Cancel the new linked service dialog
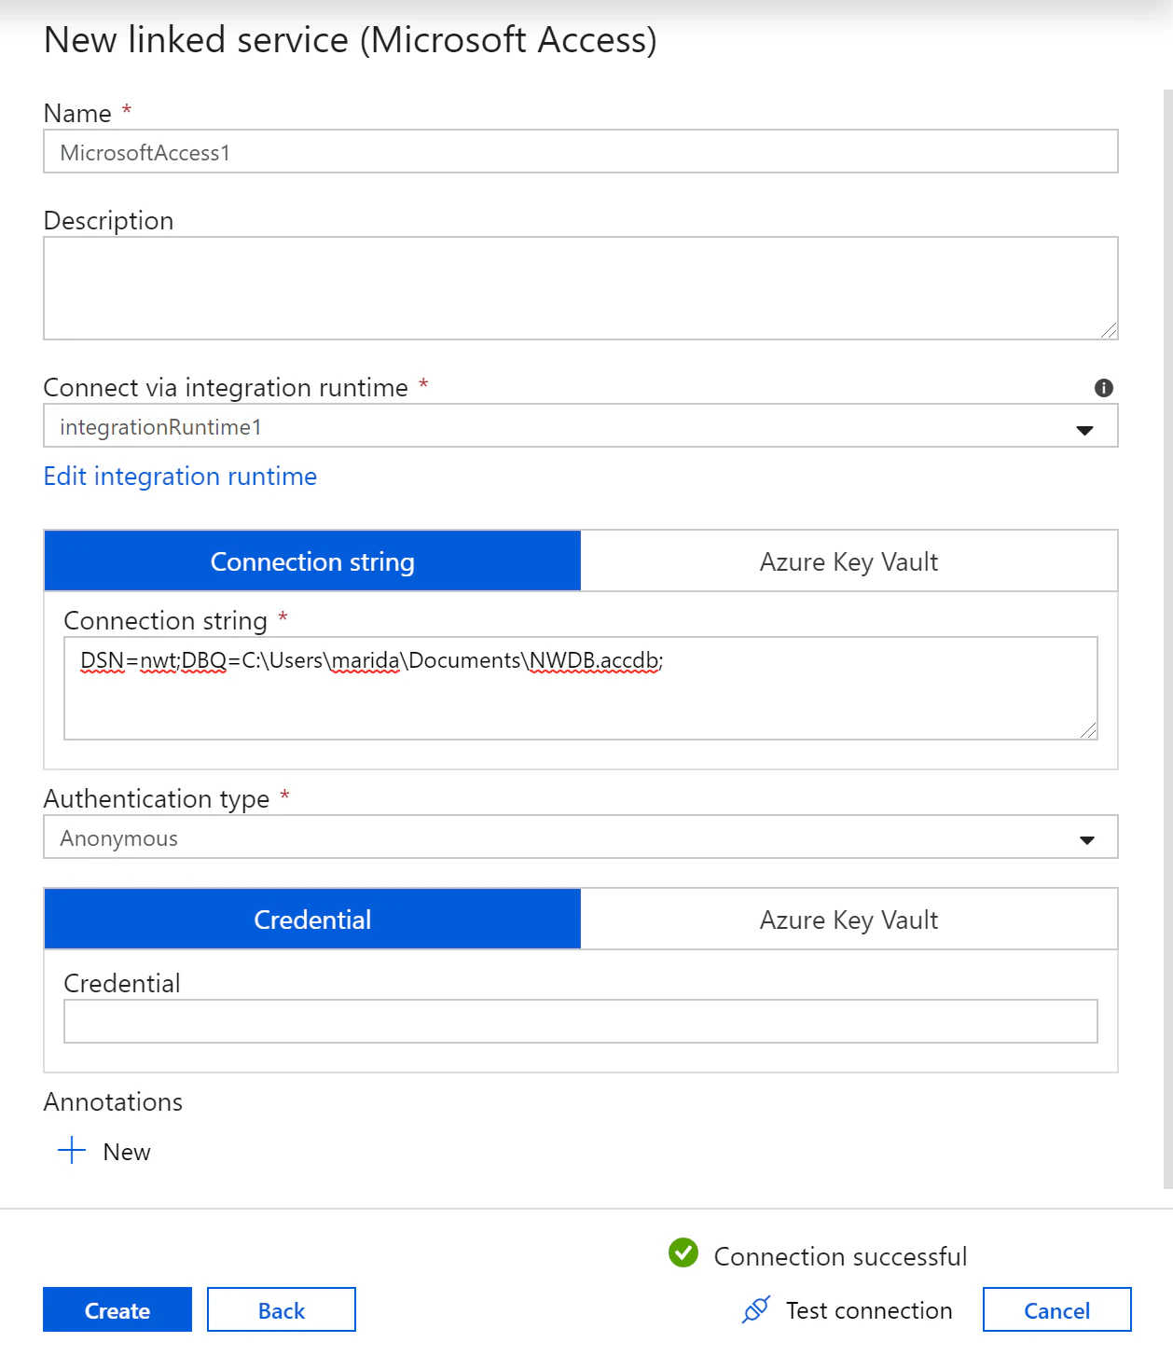 [x=1056, y=1309]
